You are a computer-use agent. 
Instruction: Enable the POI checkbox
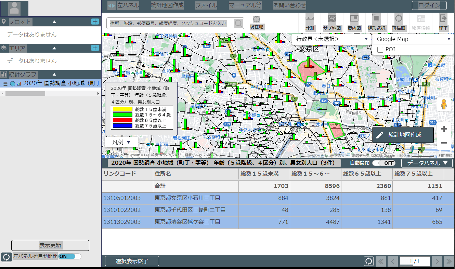(x=380, y=50)
